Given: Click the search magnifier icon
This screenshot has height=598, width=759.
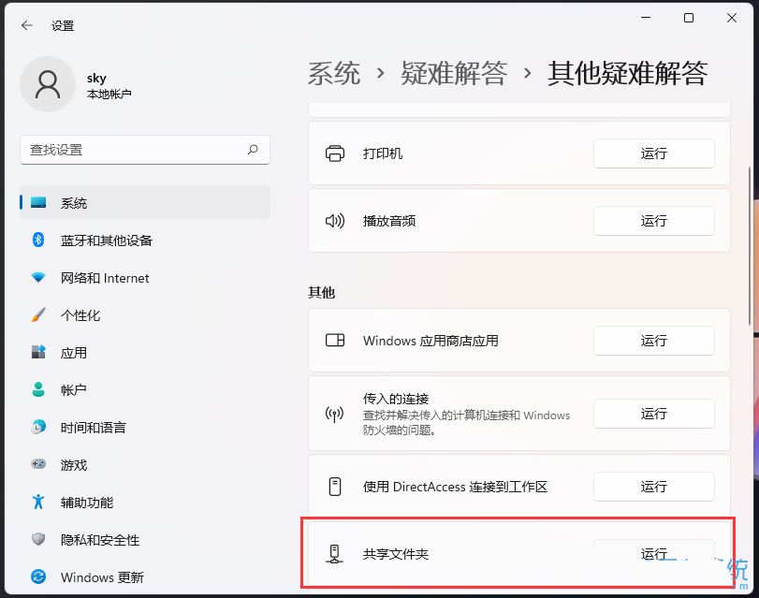Looking at the screenshot, I should pyautogui.click(x=253, y=150).
